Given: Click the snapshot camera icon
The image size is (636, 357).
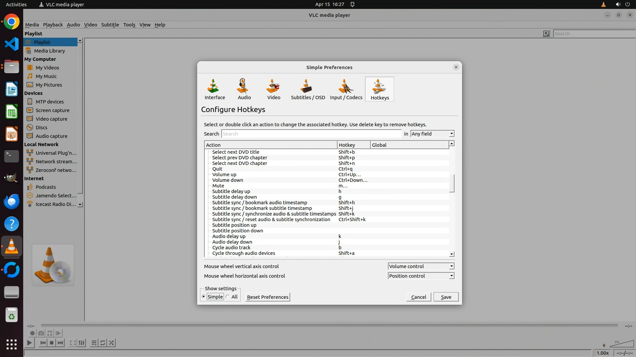Looking at the screenshot, I should click(x=41, y=333).
